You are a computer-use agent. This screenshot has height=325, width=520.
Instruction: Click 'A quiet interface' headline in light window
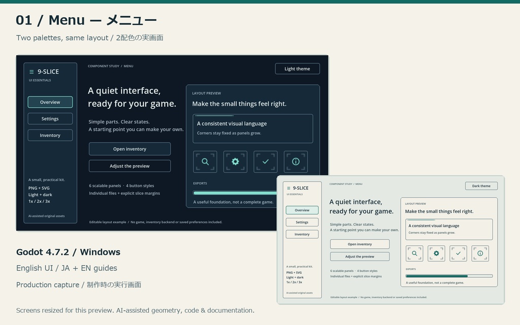pos(362,207)
